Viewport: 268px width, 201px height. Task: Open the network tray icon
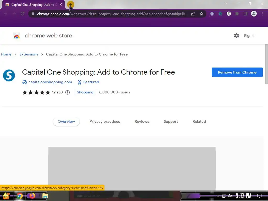coord(224,196)
